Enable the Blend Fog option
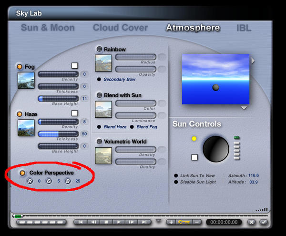286x236 pixels. pos(132,127)
